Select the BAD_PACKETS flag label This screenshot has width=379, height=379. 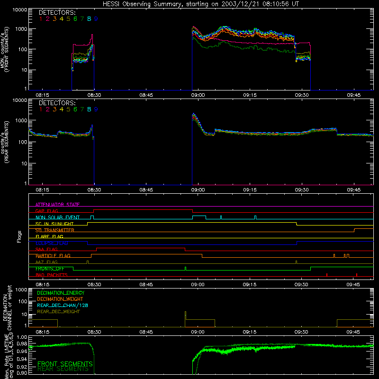52,275
